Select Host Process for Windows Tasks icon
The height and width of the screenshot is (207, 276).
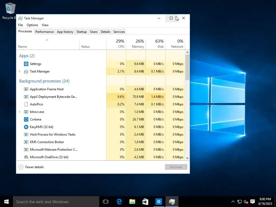26,134
